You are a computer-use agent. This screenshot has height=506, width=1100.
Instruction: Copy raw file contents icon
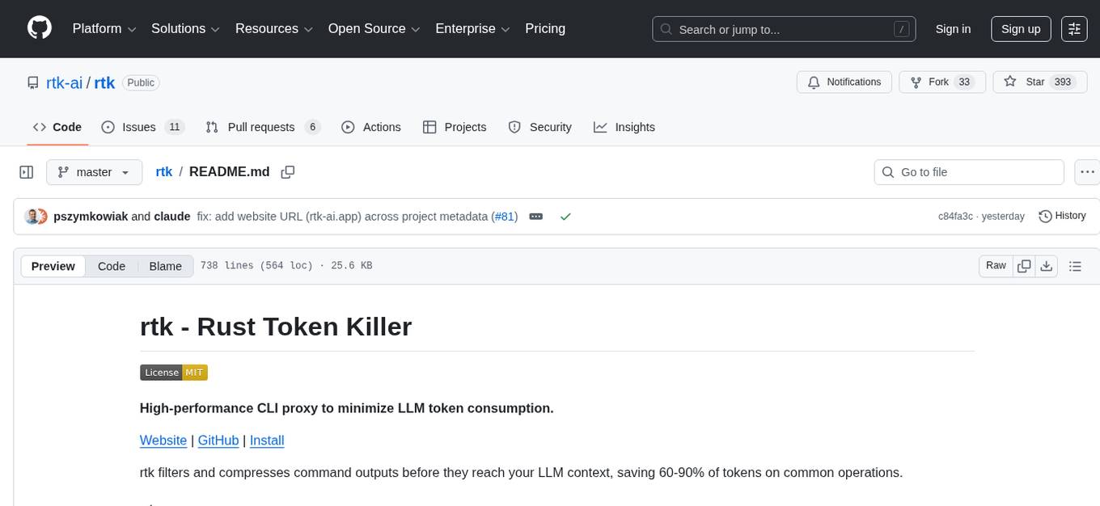[1024, 265]
